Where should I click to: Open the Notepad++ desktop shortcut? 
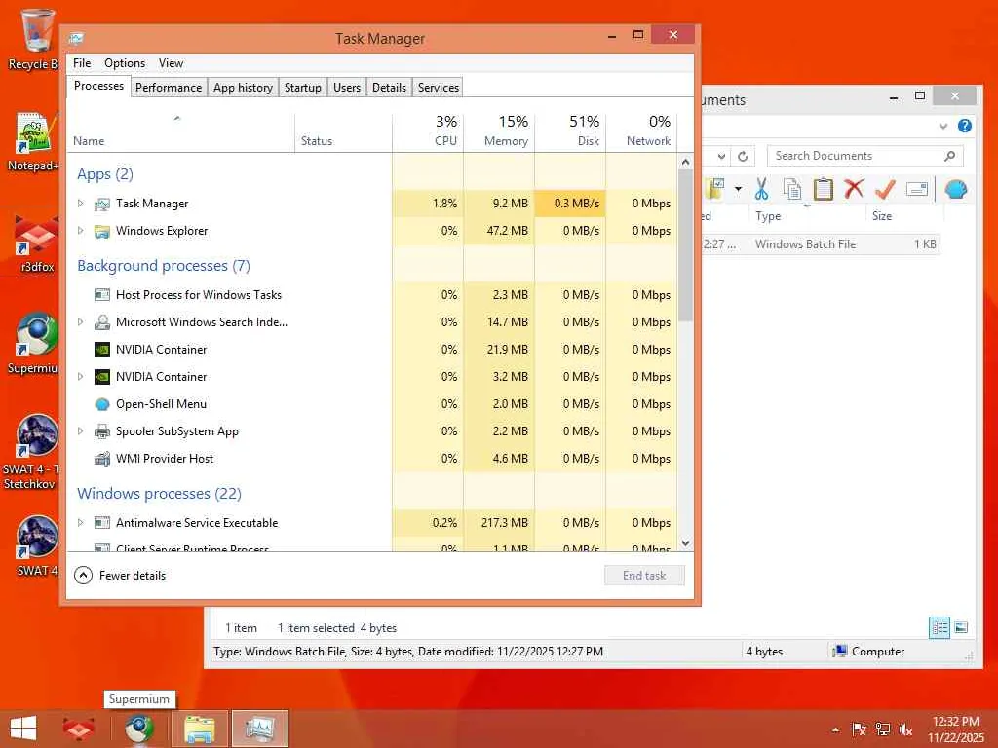click(34, 142)
